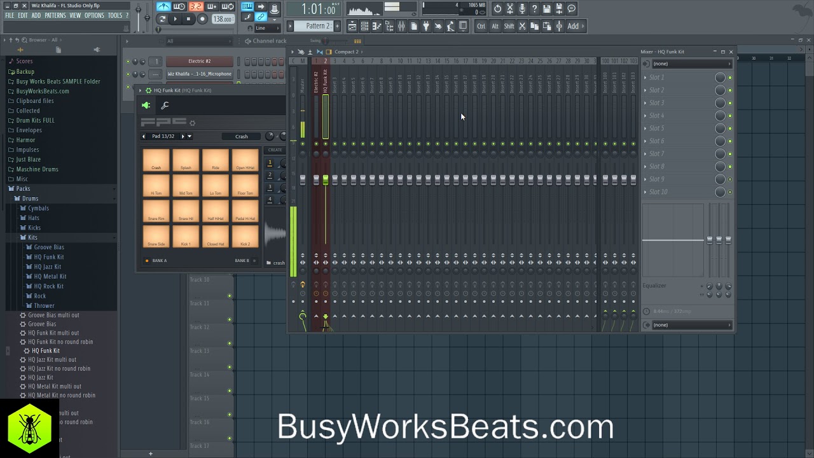Open the pad selection dropdown arrow
814x458 pixels.
pos(190,136)
